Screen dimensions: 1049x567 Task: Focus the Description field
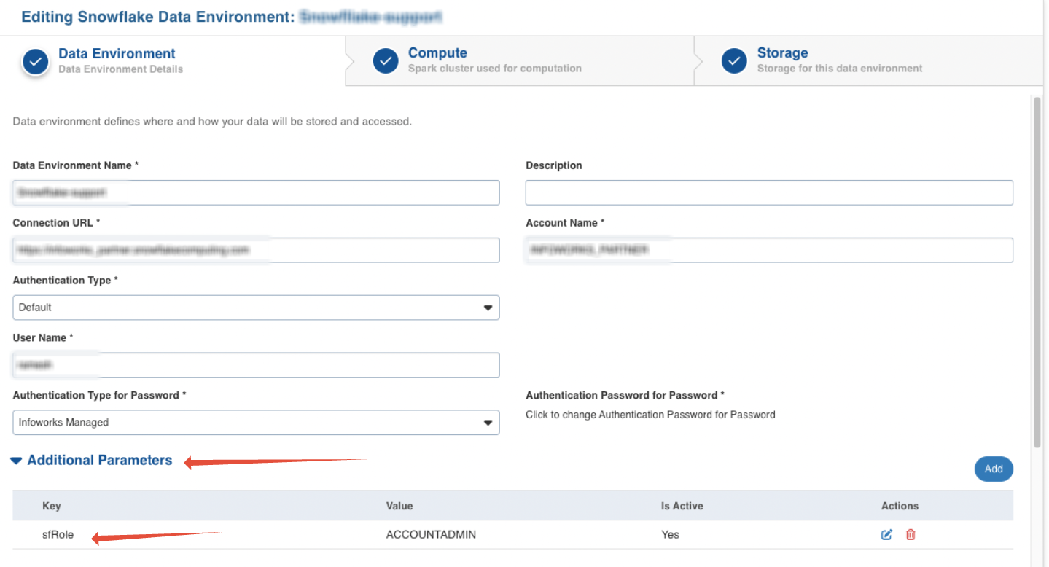769,192
